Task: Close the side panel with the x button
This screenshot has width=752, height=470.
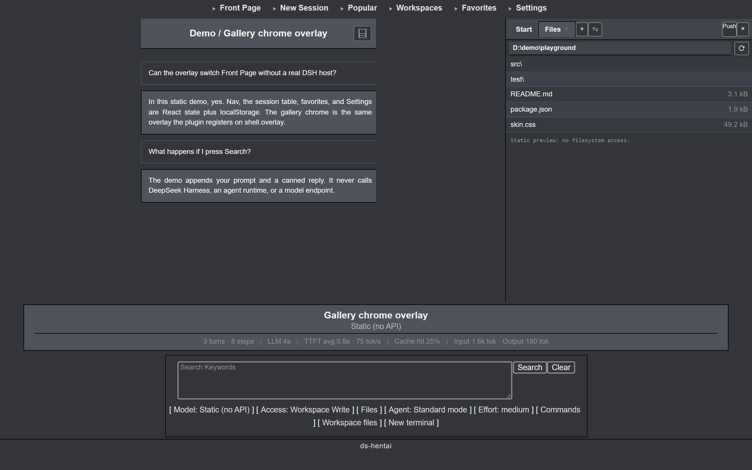Action: coord(743,29)
